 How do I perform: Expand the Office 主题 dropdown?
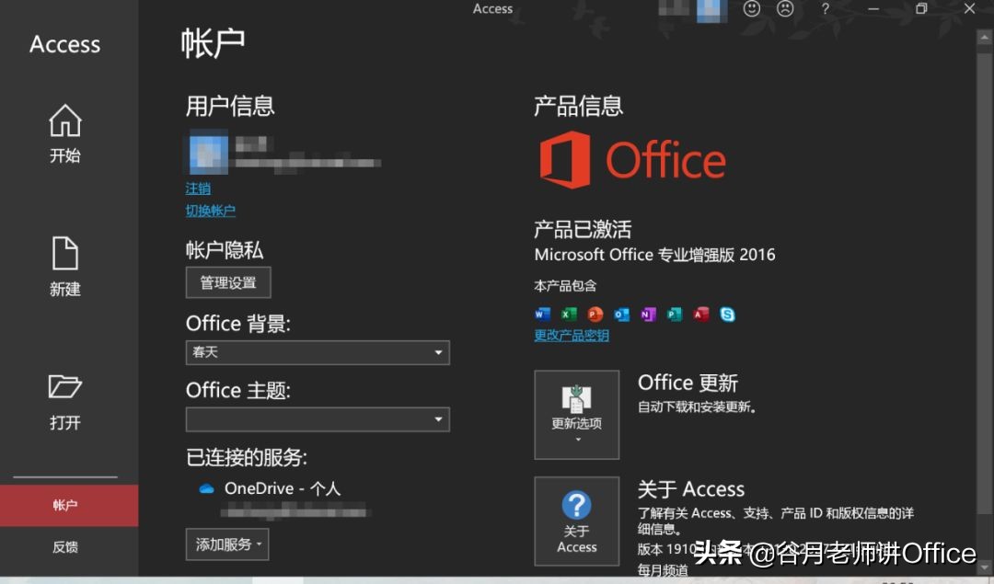coord(318,419)
